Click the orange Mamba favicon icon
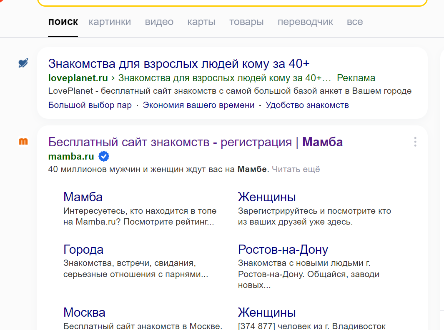This screenshot has height=330, width=444. pyautogui.click(x=23, y=141)
